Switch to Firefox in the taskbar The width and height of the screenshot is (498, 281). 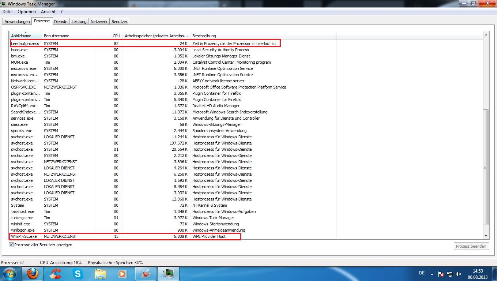(x=33, y=274)
